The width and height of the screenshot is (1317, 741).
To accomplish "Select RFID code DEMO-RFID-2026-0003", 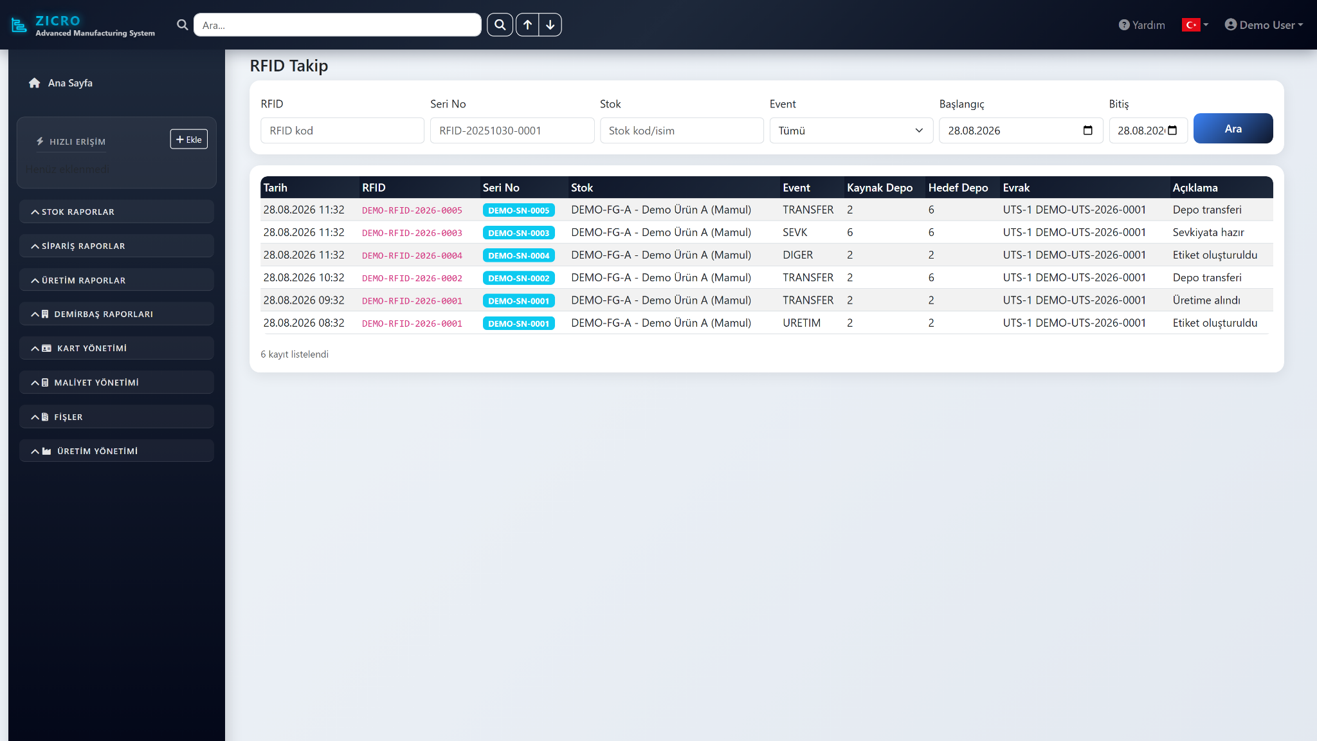I will pyautogui.click(x=412, y=233).
